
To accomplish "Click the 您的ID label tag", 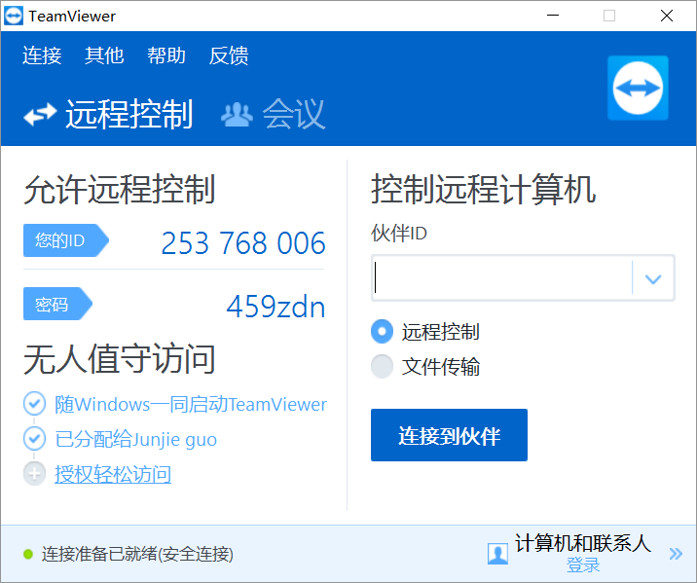I will (66, 240).
